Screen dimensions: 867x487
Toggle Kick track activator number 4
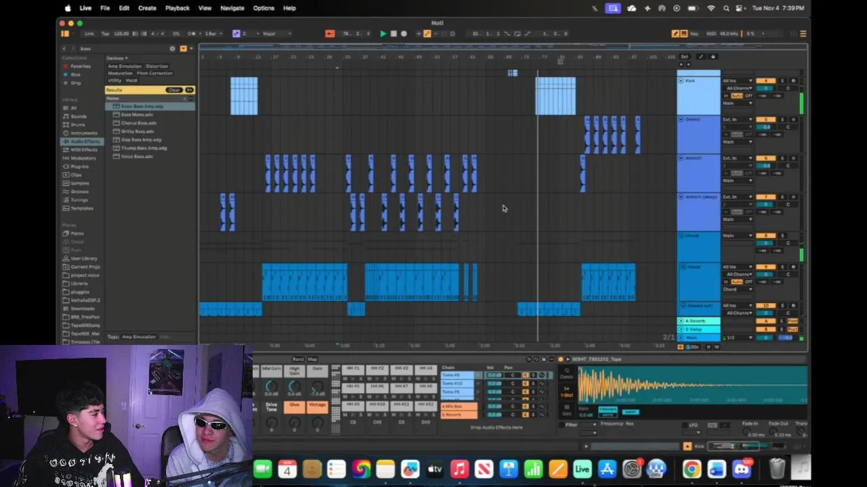tap(765, 81)
